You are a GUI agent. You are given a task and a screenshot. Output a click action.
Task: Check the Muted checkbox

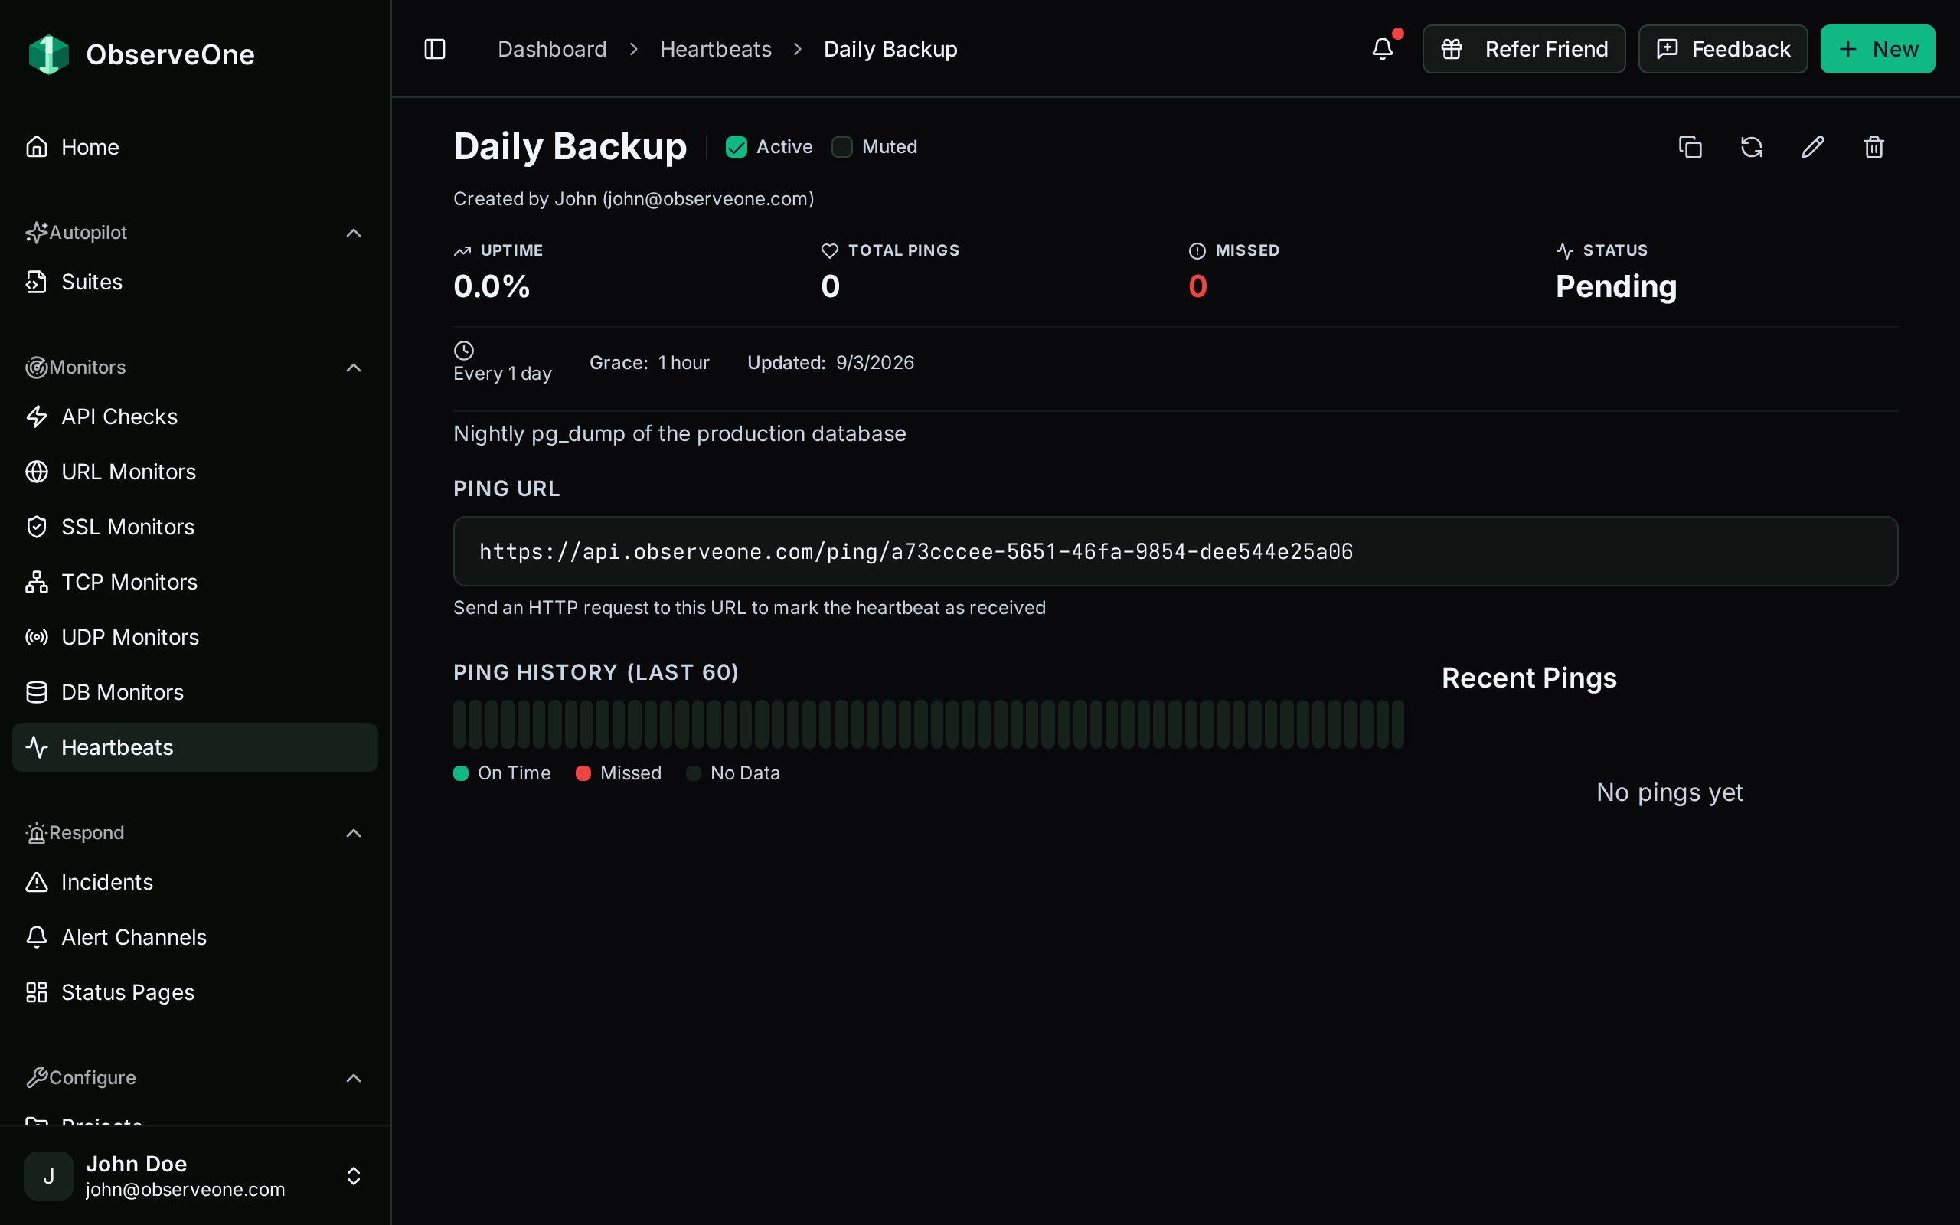click(x=842, y=147)
